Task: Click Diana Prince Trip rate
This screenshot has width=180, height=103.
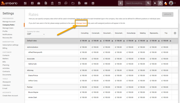Action: pos(165,76)
